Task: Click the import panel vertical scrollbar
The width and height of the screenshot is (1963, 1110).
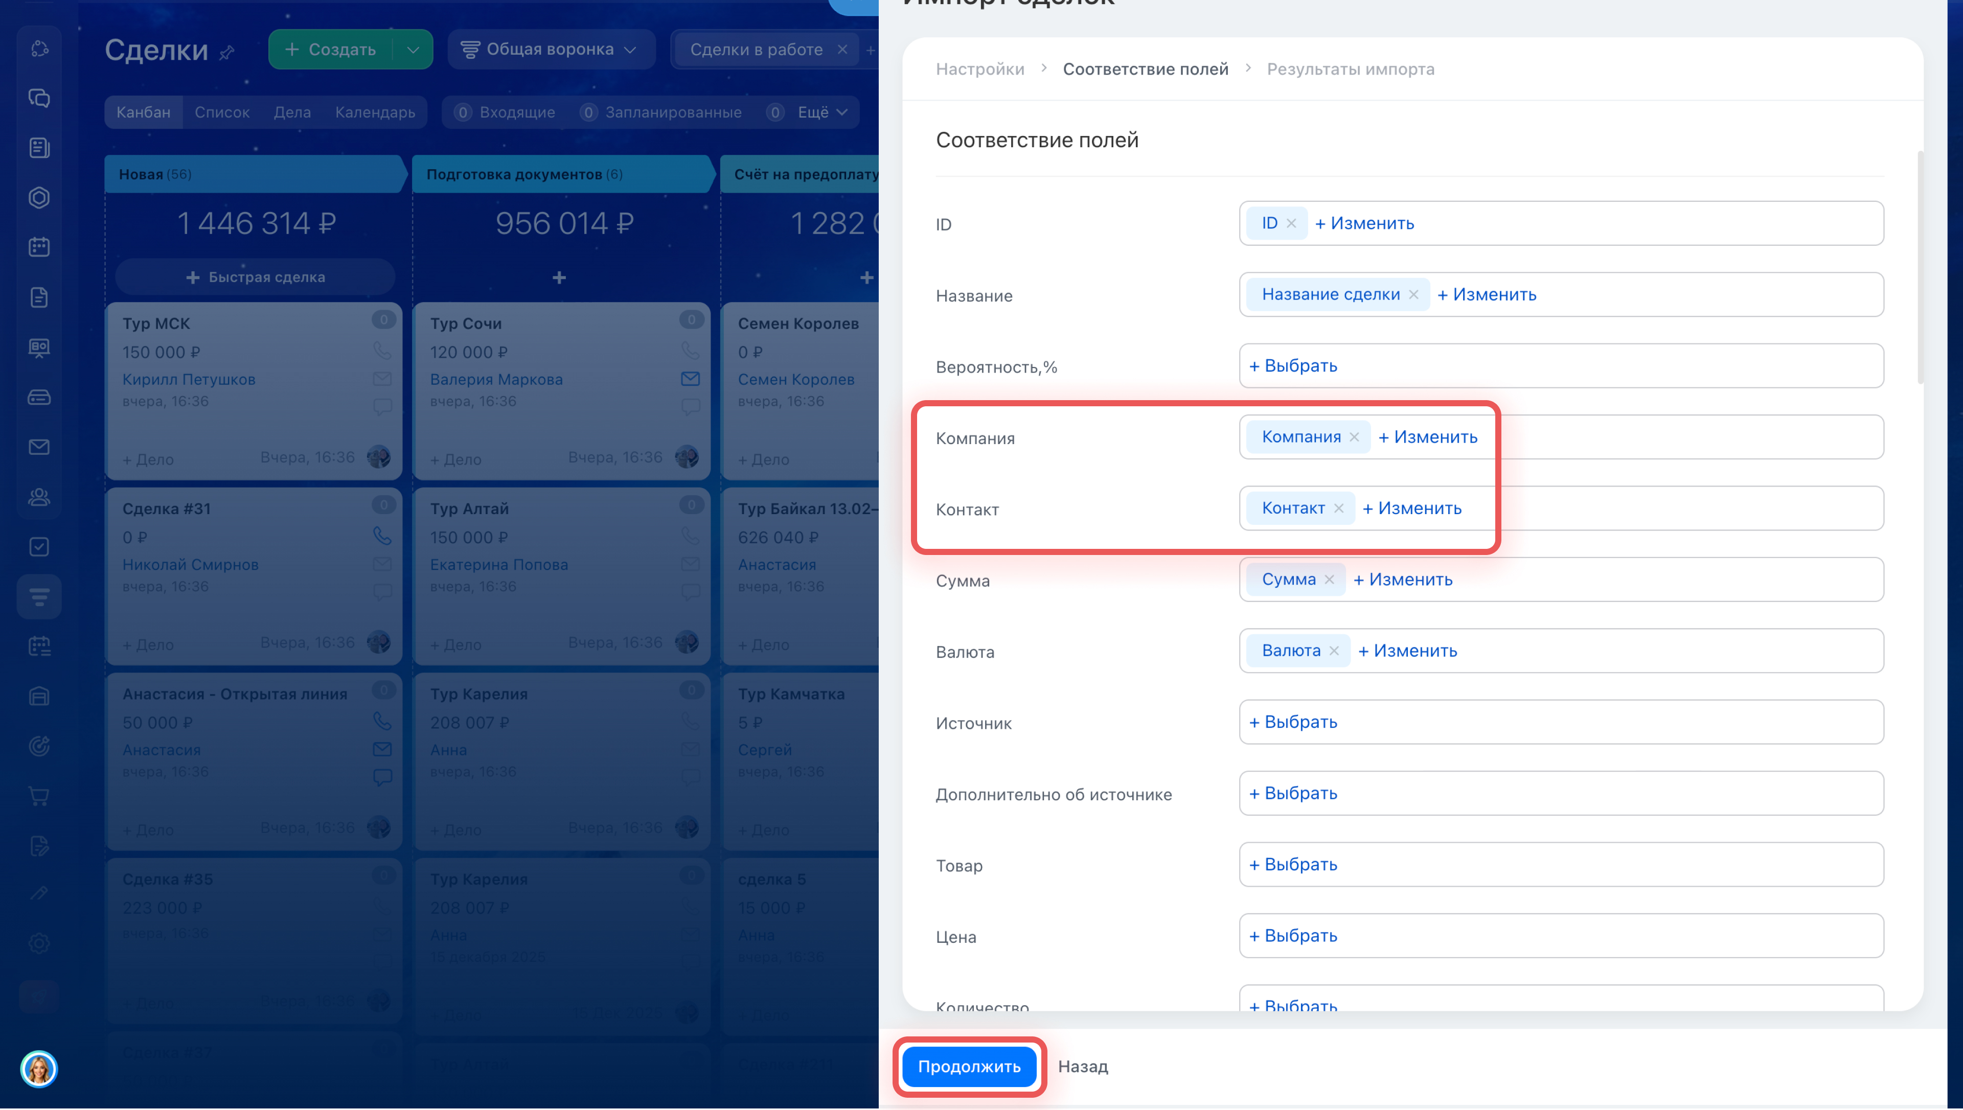Action: pyautogui.click(x=1919, y=267)
